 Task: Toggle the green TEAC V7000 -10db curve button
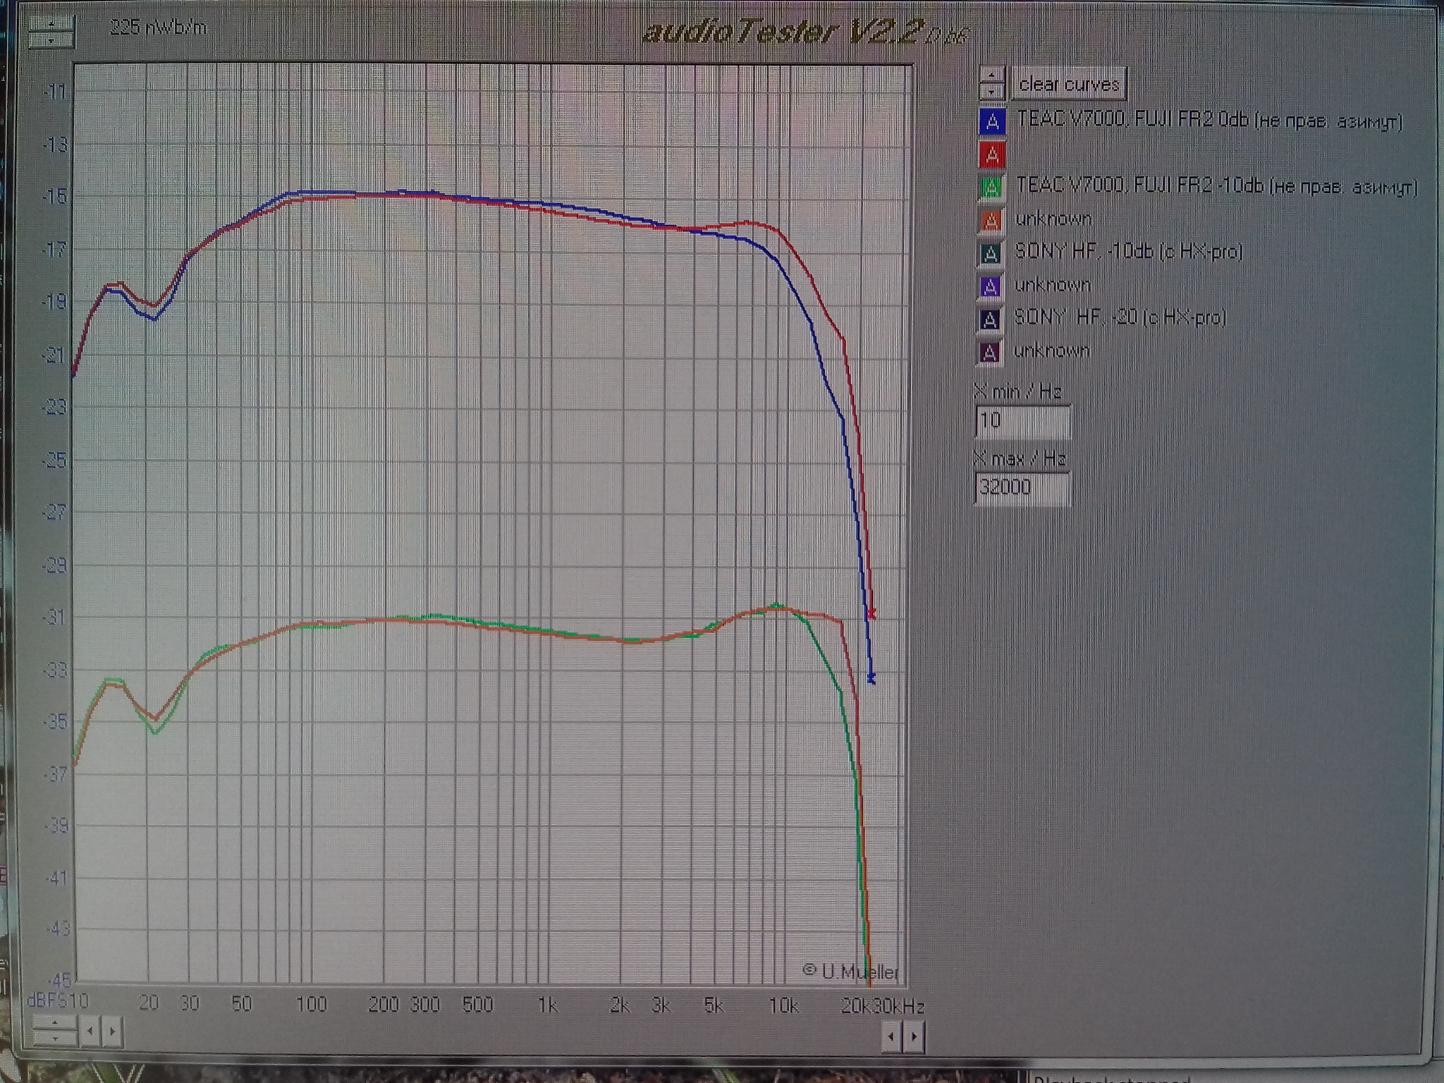click(x=991, y=188)
